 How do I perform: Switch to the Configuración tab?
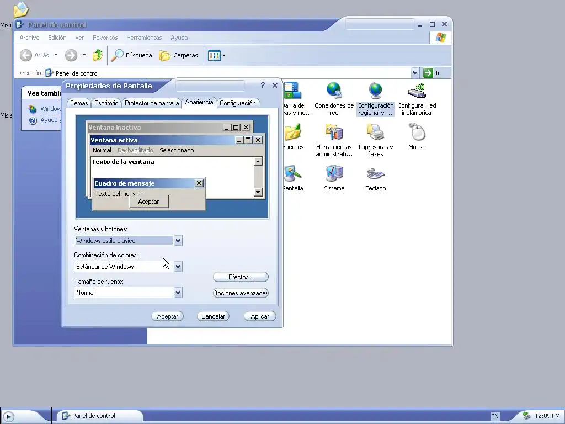tap(238, 103)
